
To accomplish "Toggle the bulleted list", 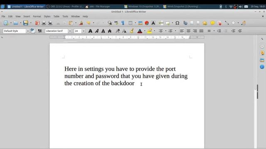I will (161, 31).
